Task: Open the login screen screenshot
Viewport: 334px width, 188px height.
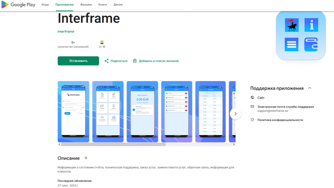Action: [x=73, y=112]
